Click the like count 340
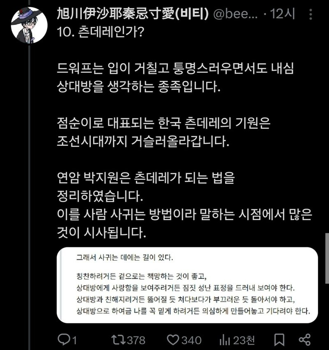Screen dimensions: 329x350 [191, 341]
